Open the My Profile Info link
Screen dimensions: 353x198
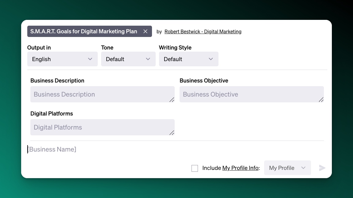click(240, 168)
